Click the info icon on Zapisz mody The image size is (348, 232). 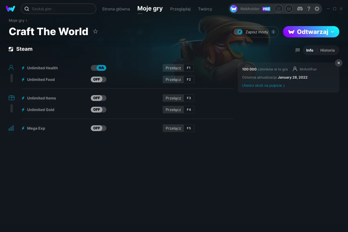click(273, 32)
